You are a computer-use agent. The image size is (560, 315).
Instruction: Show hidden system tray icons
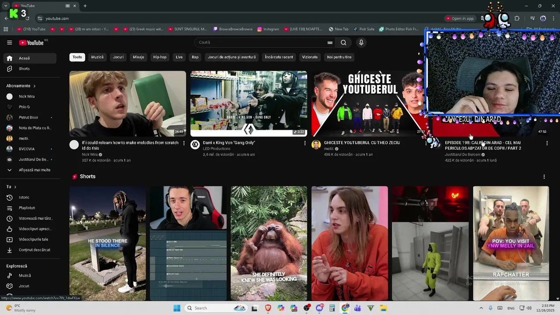coord(481,308)
